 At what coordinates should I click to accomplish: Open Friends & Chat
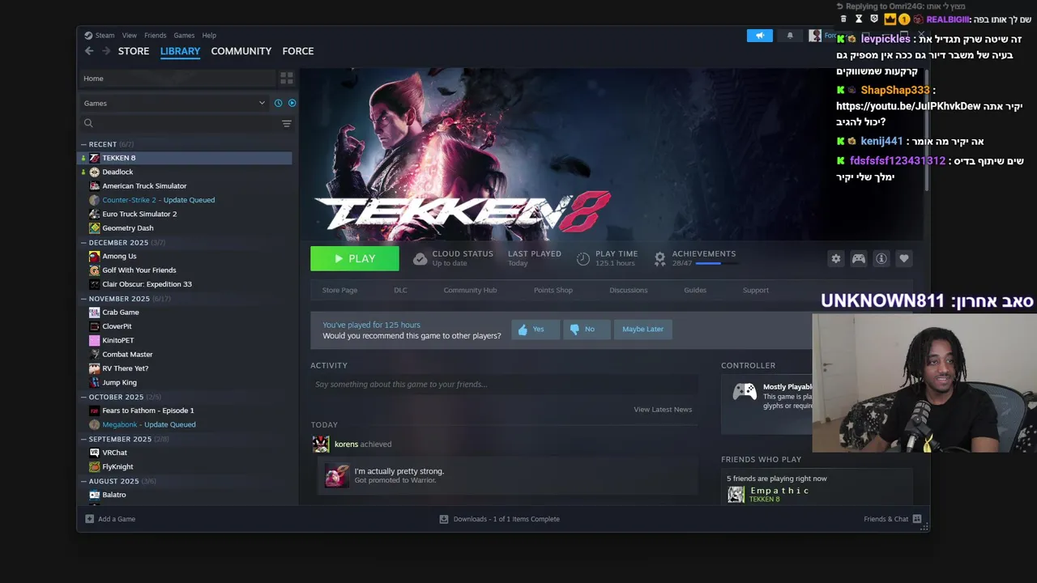(x=892, y=519)
